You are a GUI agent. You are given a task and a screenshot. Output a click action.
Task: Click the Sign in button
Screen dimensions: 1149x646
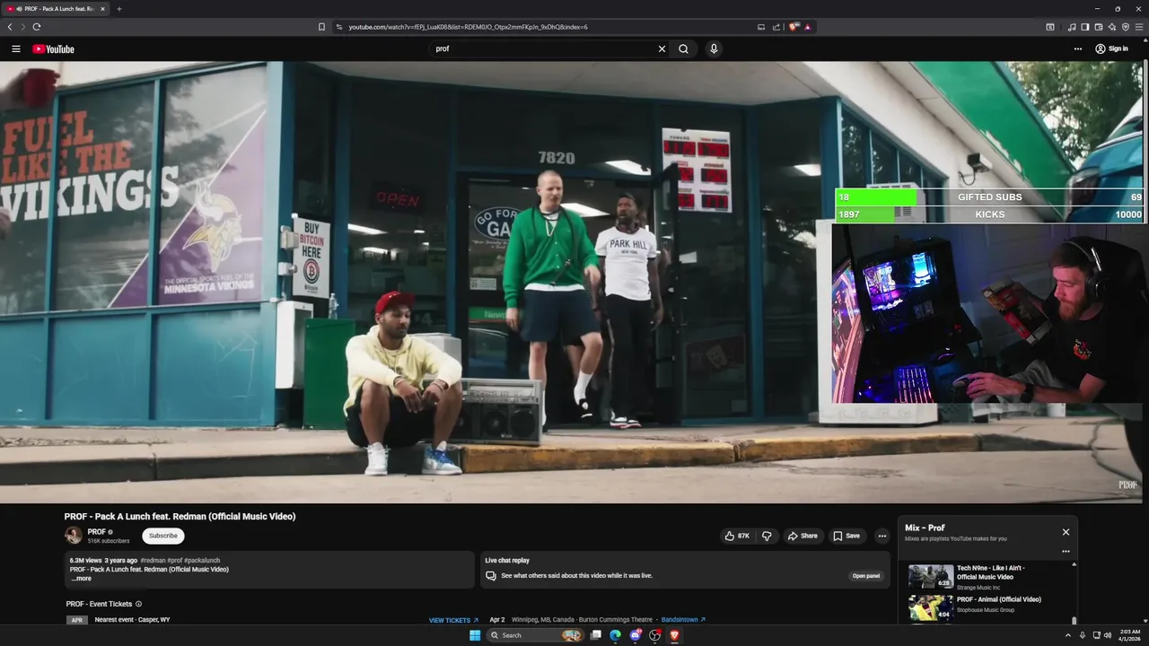click(1111, 49)
